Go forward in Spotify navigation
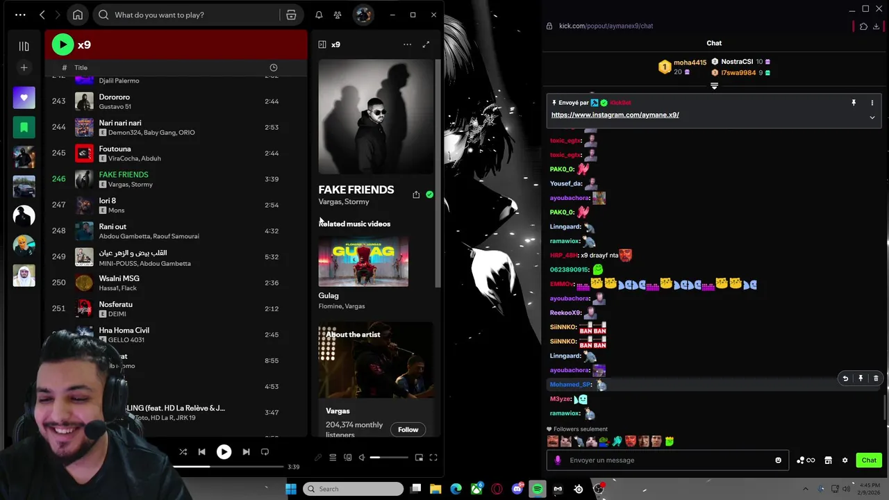Viewport: 889px width, 500px height. 58,15
